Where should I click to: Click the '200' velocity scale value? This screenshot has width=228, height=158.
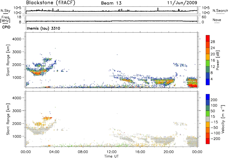pos(214,100)
